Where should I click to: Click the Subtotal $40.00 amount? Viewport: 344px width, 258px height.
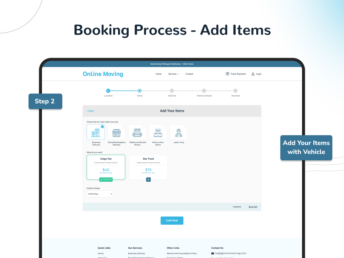pyautogui.click(x=253, y=207)
